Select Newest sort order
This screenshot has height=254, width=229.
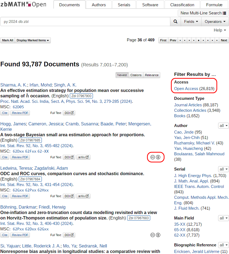122,75
